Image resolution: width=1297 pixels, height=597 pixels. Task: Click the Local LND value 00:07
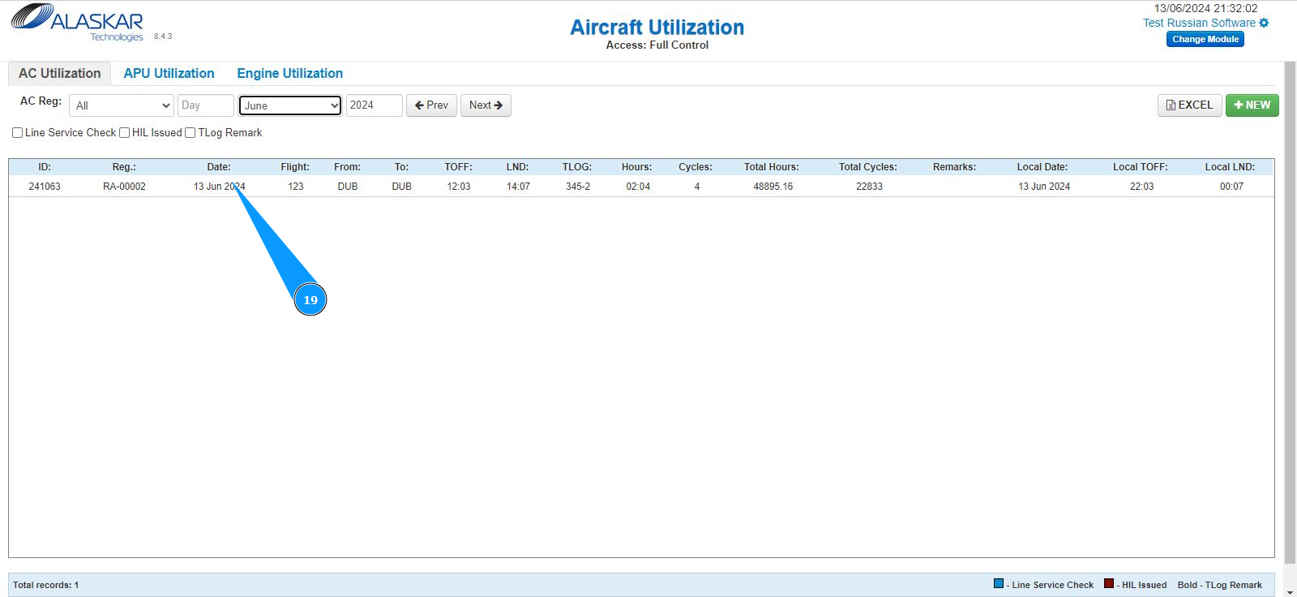(1231, 187)
